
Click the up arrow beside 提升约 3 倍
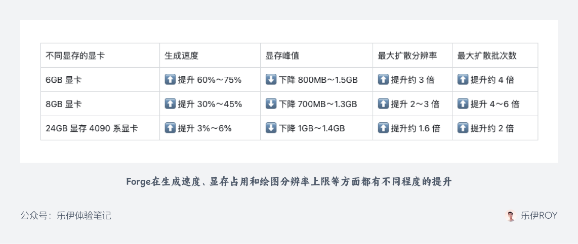click(x=383, y=80)
